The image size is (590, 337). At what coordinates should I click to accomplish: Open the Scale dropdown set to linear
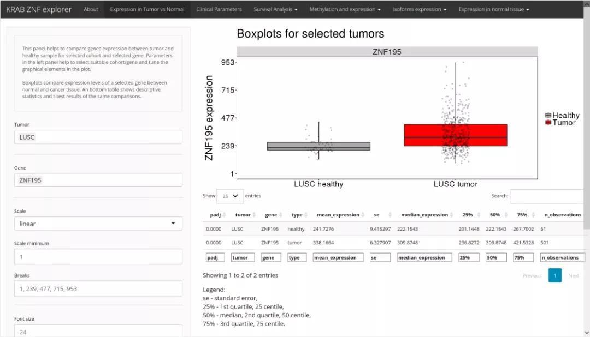click(98, 224)
